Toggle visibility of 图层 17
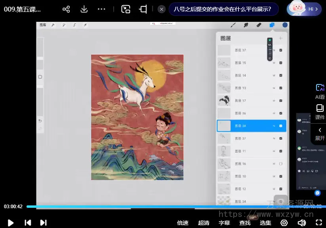Viewport: 326px width, 228px height. (280, 101)
